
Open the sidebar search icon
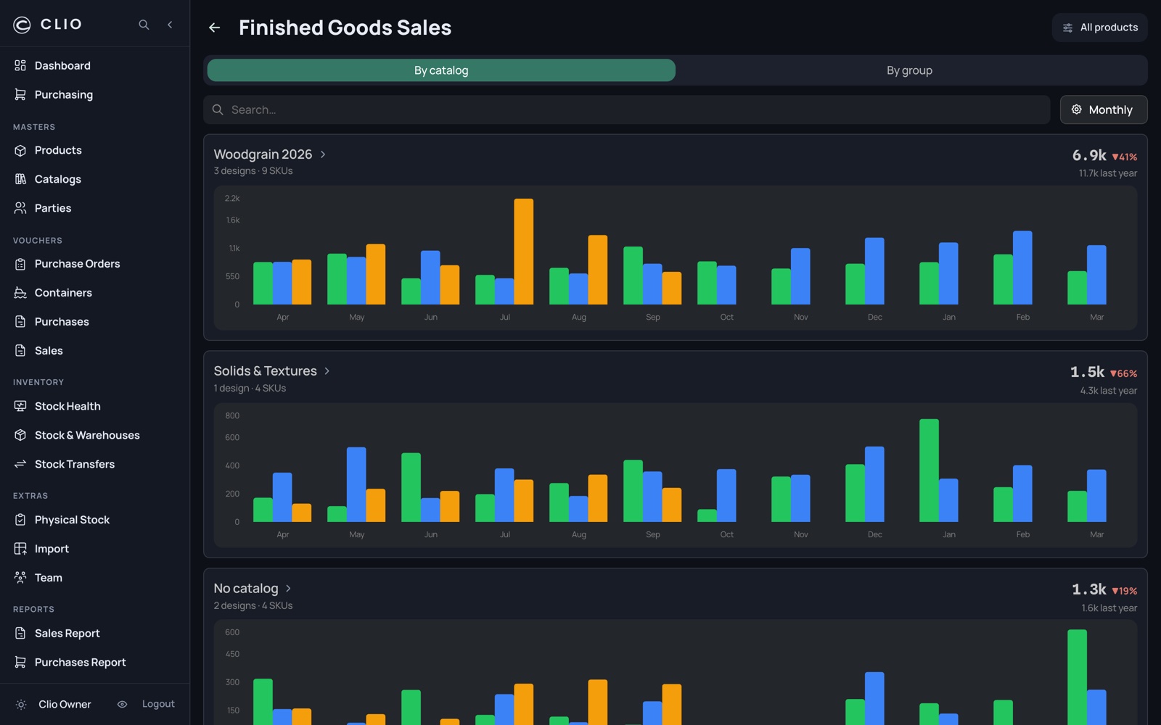[x=144, y=25]
